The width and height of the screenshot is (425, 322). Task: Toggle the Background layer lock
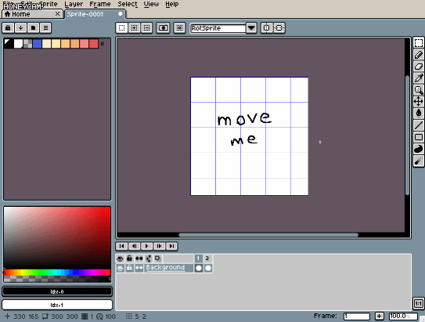(x=129, y=268)
